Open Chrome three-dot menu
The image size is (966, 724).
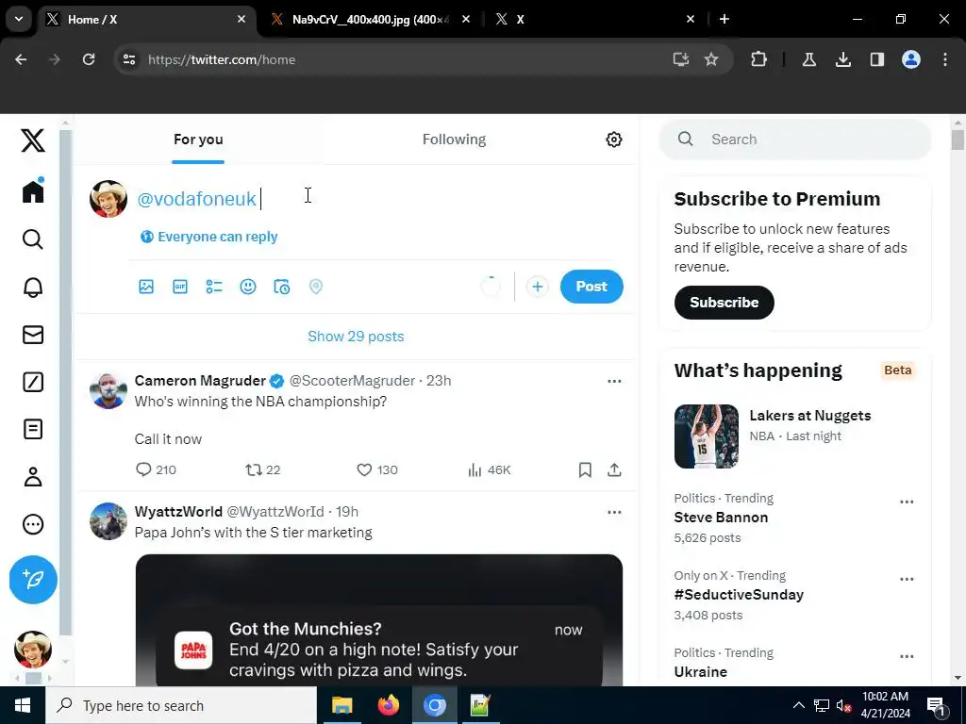click(x=945, y=59)
